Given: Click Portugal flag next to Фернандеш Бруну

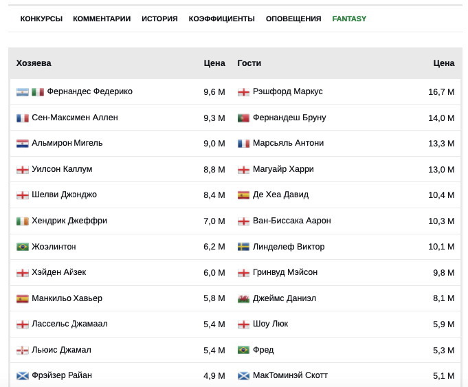Looking at the screenshot, I should 243,118.
